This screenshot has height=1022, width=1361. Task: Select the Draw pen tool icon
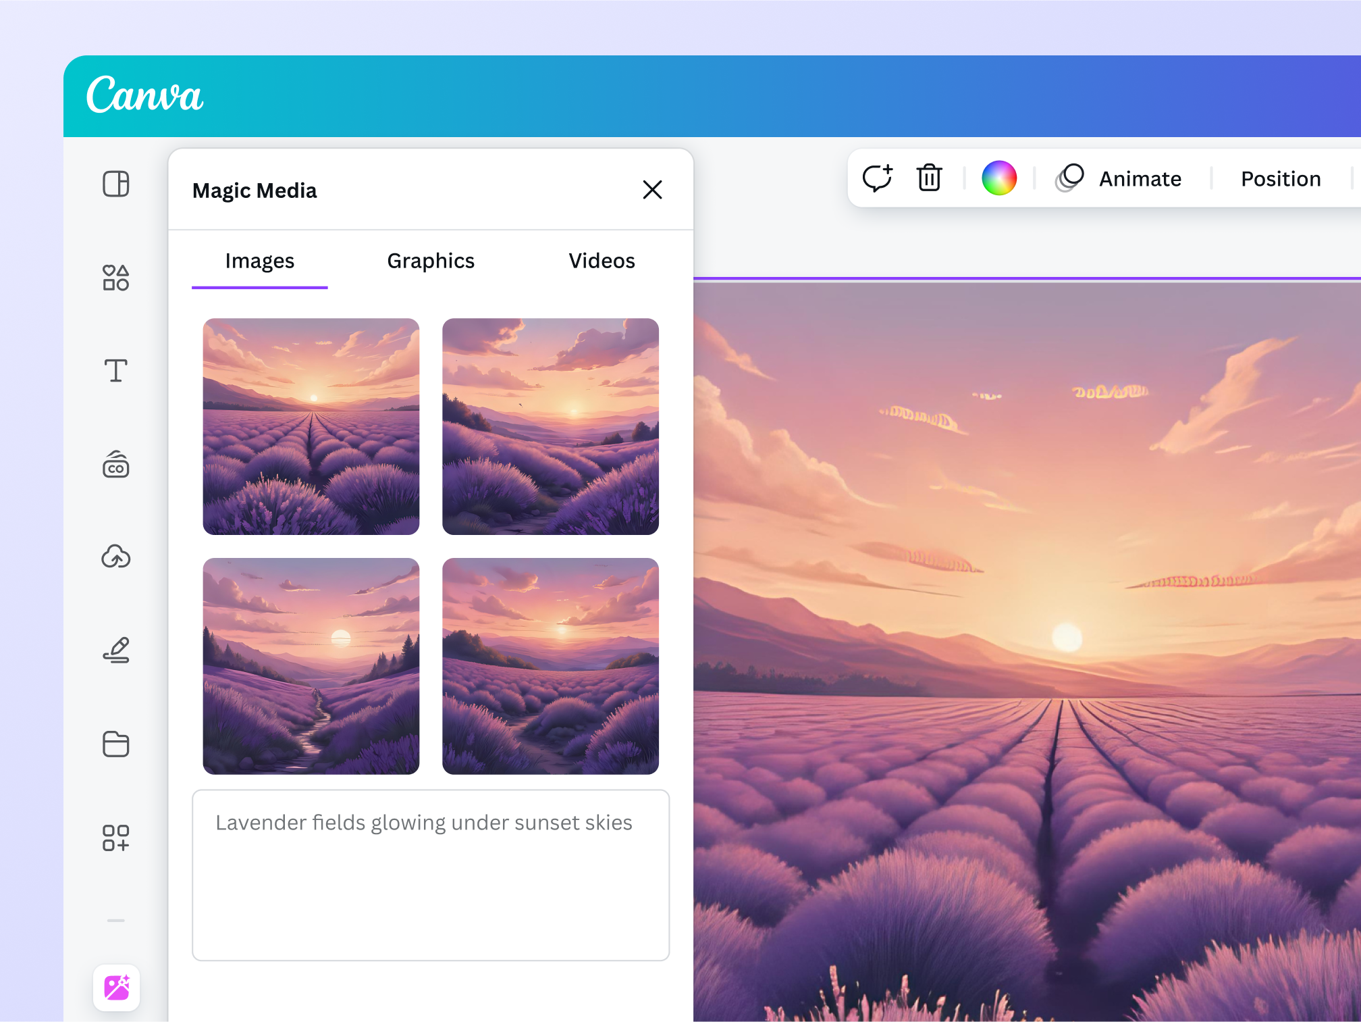click(115, 650)
